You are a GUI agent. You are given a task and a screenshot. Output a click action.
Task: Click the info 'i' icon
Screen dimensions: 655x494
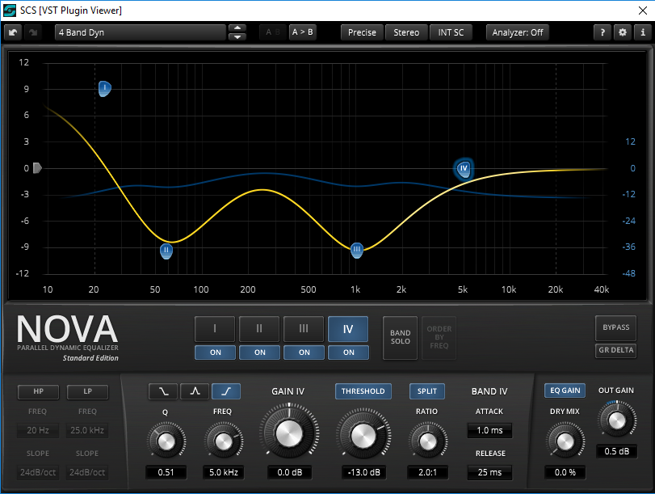[x=642, y=32]
